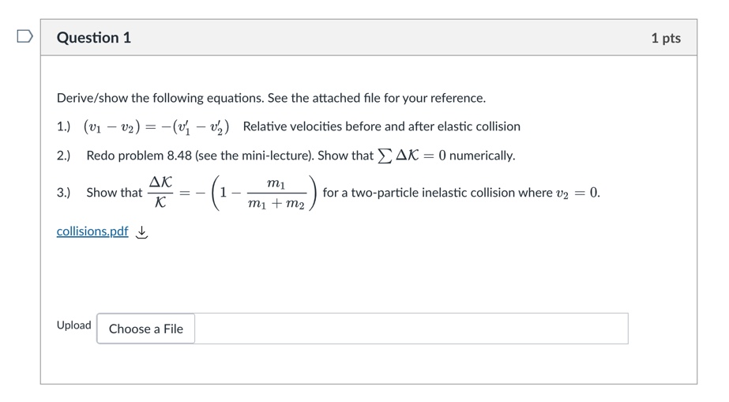Click the ΔK over K fraction
Viewport: 729px width, 402px height.
[160, 192]
